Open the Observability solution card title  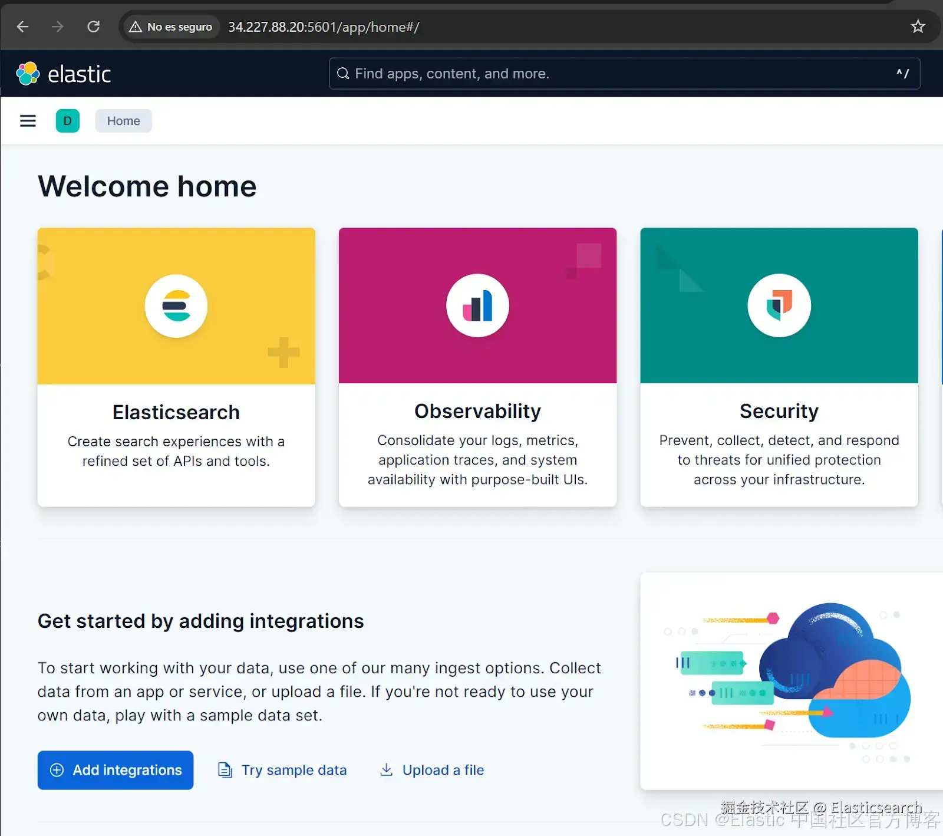[x=478, y=411]
